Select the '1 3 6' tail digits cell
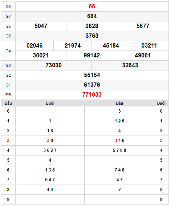 tap(50, 170)
